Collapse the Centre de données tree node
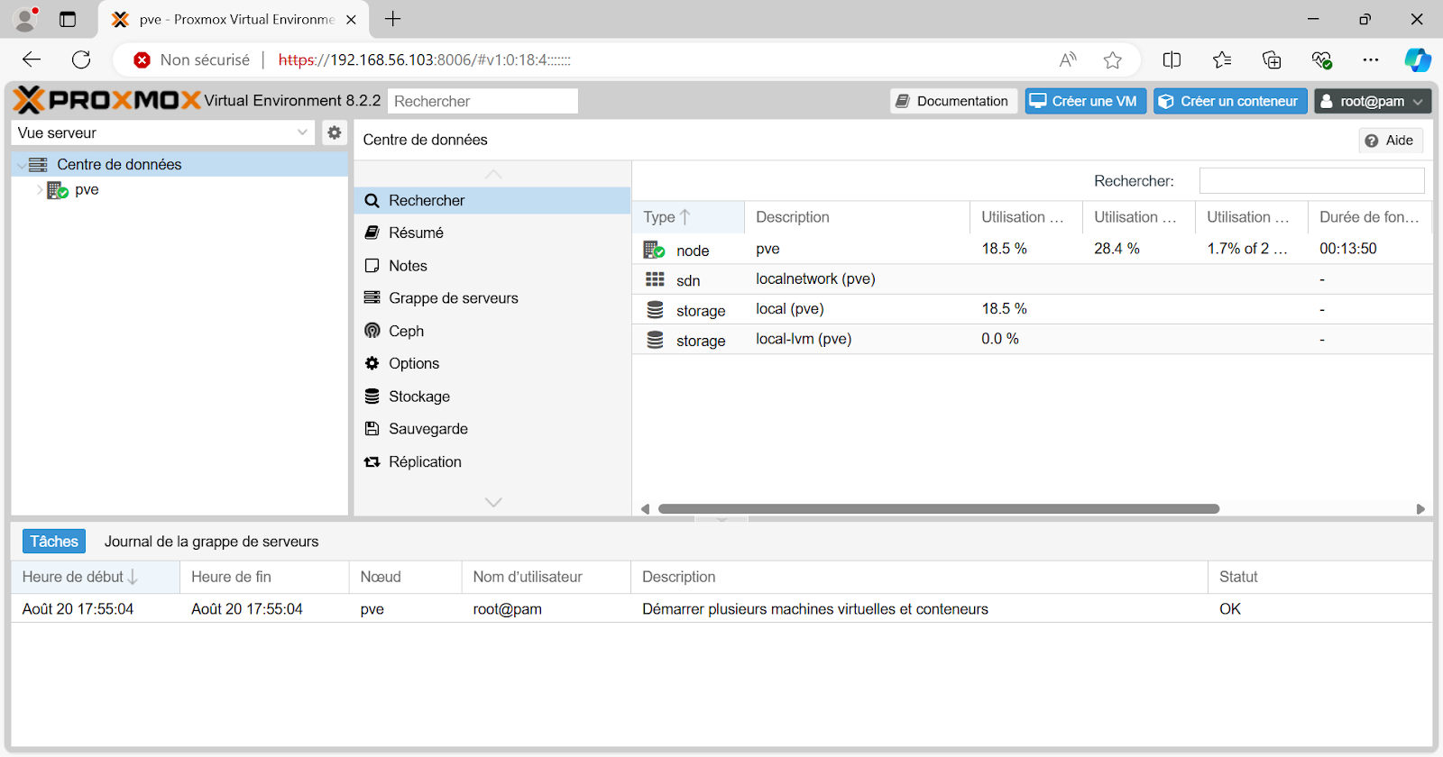Viewport: 1443px width, 757px height. 22,165
